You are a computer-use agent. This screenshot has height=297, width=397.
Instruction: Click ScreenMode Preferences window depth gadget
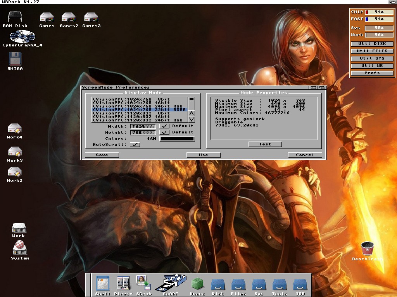pyautogui.click(x=322, y=87)
